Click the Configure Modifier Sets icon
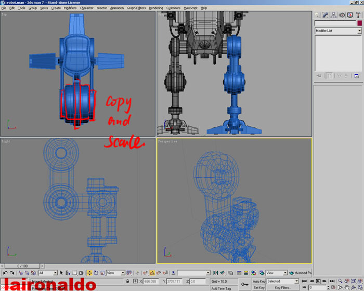This screenshot has height=291, width=364. (x=357, y=76)
